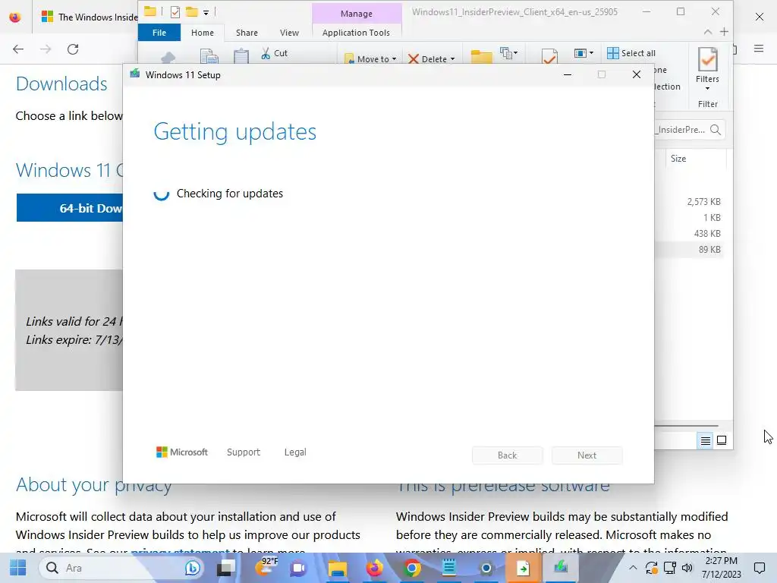Image resolution: width=777 pixels, height=583 pixels.
Task: Open File Explorer from the taskbar
Action: [338, 568]
